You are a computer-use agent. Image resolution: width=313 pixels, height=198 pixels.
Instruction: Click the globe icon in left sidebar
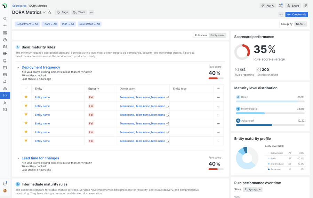pos(5,54)
